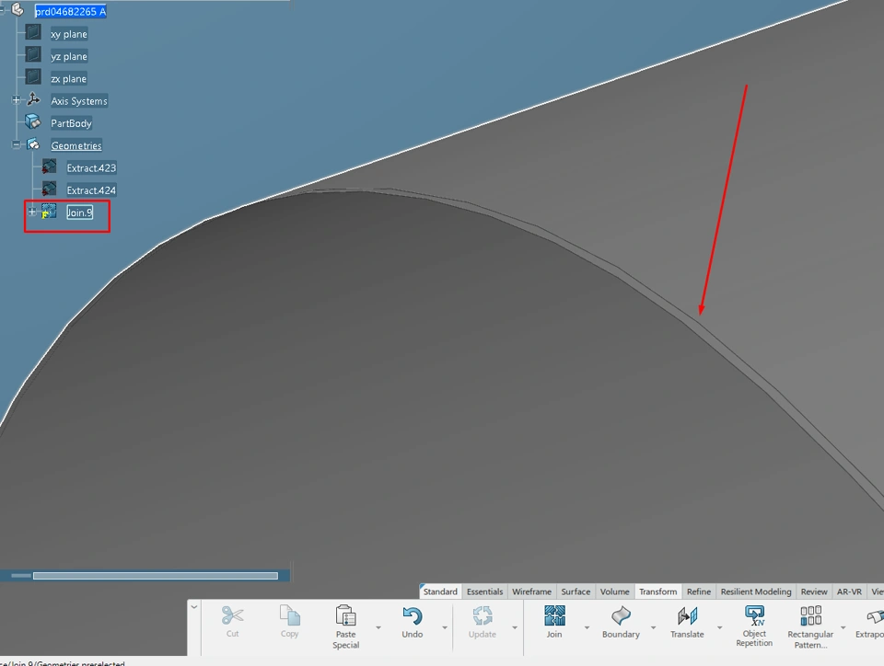The image size is (884, 666).
Task: Click the product icon beside prd04682265 A
Action: [x=17, y=9]
